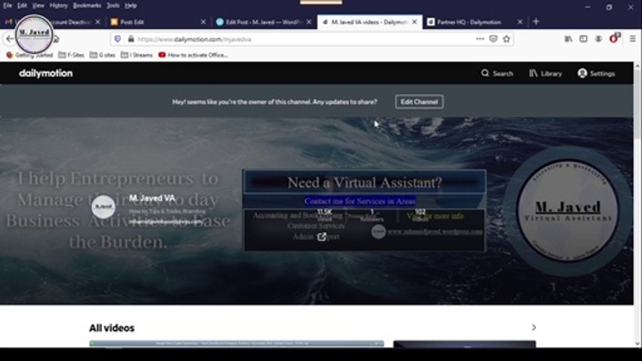Save page to Pocket icon
The image size is (642, 361).
(493, 39)
